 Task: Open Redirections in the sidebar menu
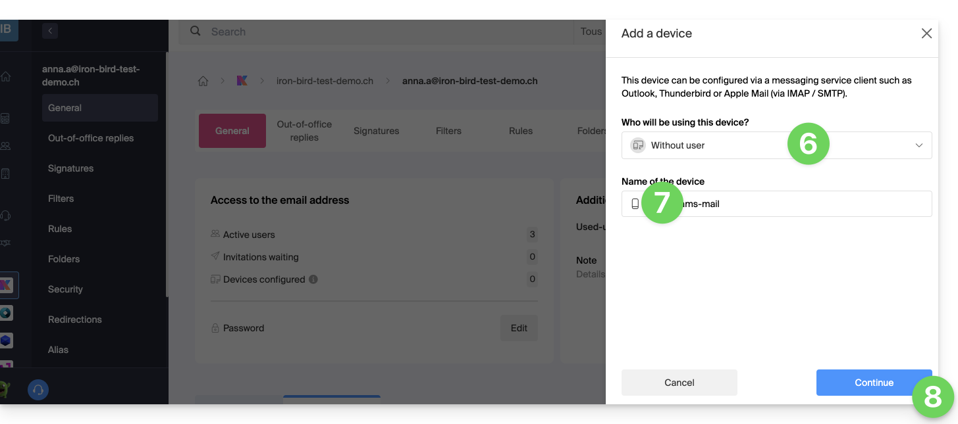click(75, 319)
